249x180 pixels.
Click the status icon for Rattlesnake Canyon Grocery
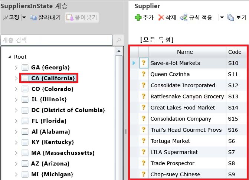[144, 96]
